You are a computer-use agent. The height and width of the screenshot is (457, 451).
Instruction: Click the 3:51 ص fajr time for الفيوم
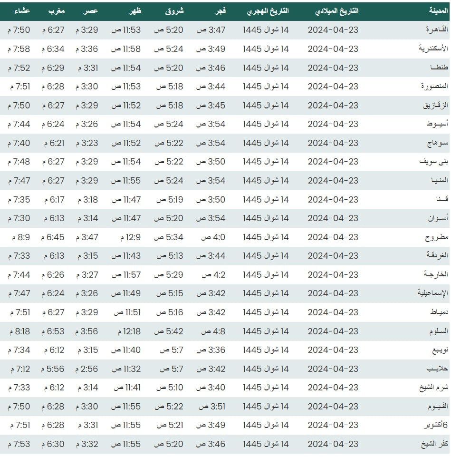tap(212, 407)
